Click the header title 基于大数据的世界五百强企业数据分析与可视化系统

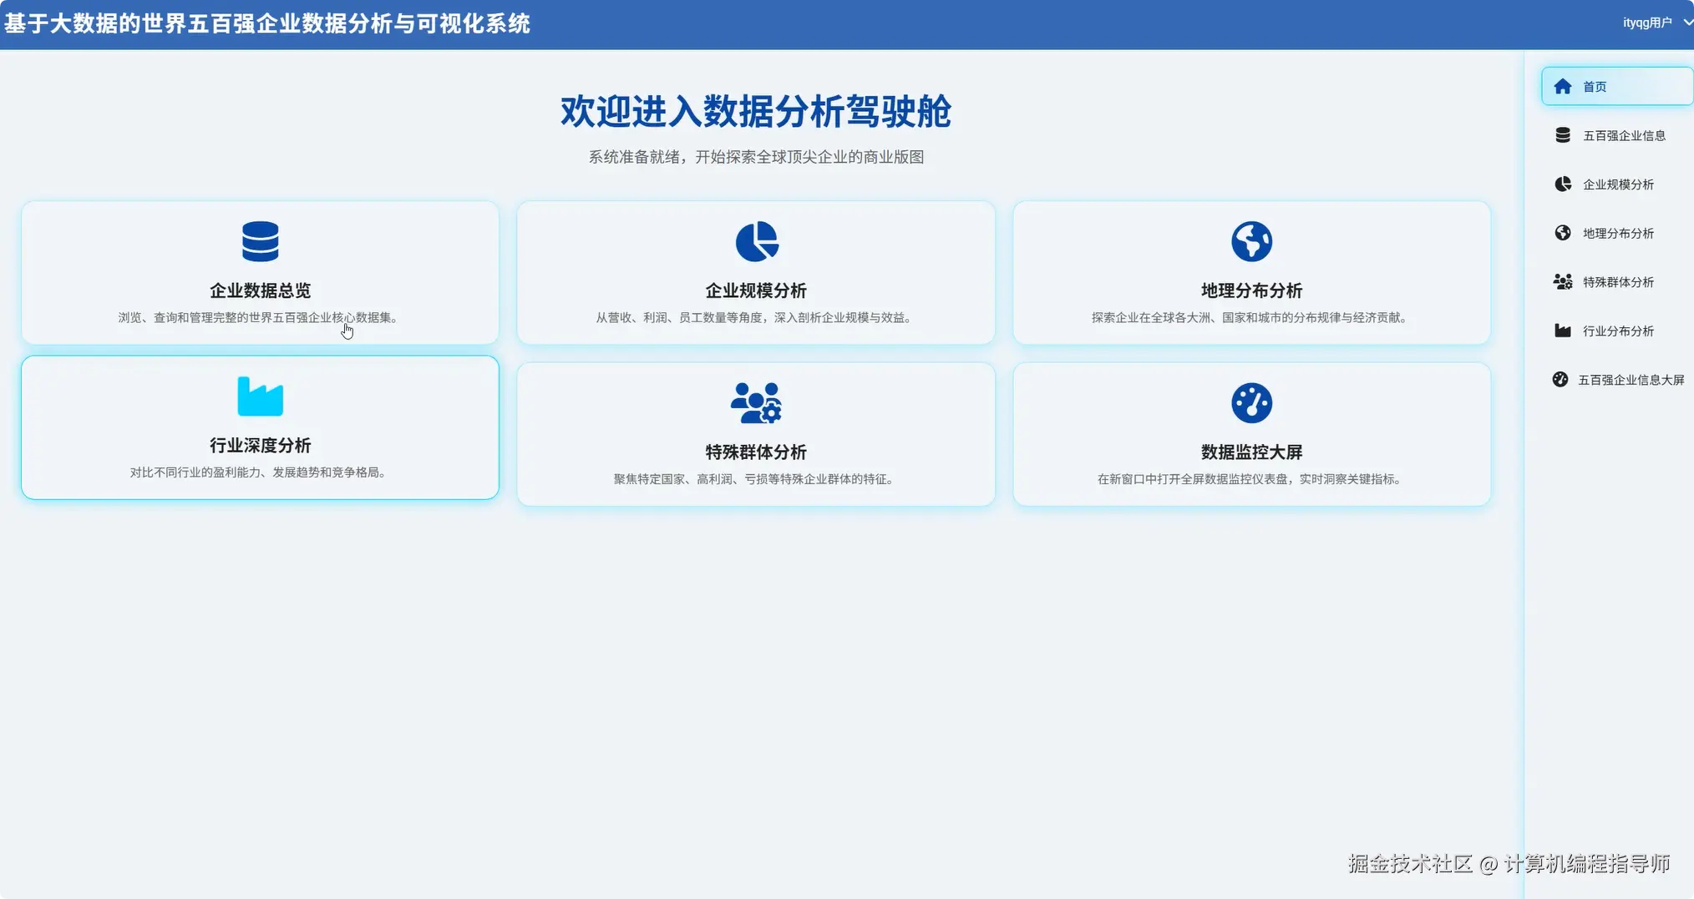click(x=266, y=23)
